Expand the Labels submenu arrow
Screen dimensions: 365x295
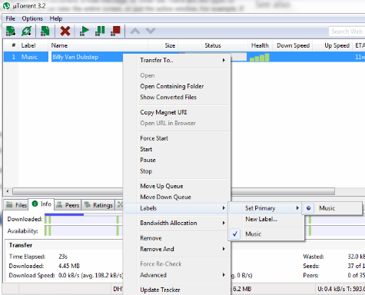click(x=224, y=208)
